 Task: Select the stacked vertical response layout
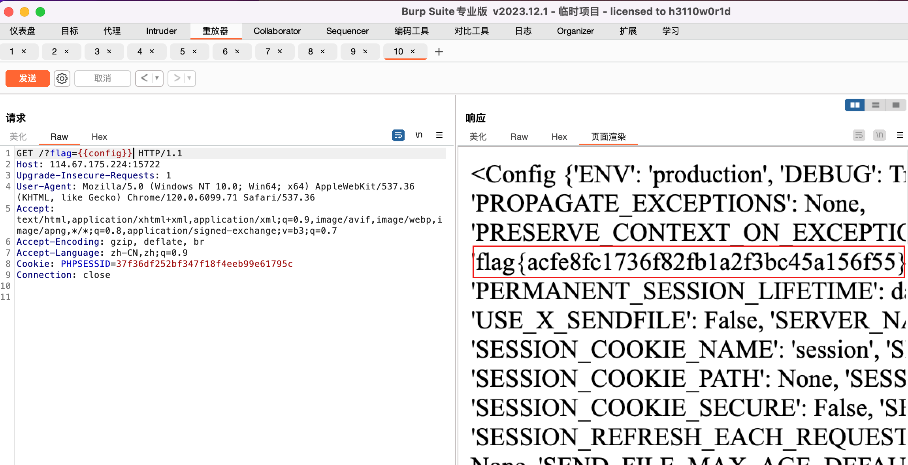[875, 105]
